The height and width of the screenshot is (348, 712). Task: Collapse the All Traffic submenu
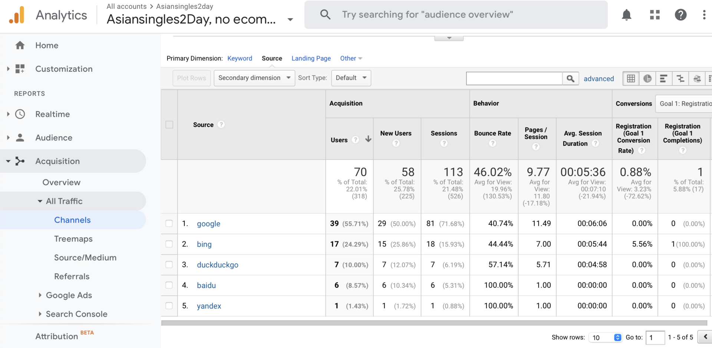click(x=40, y=201)
